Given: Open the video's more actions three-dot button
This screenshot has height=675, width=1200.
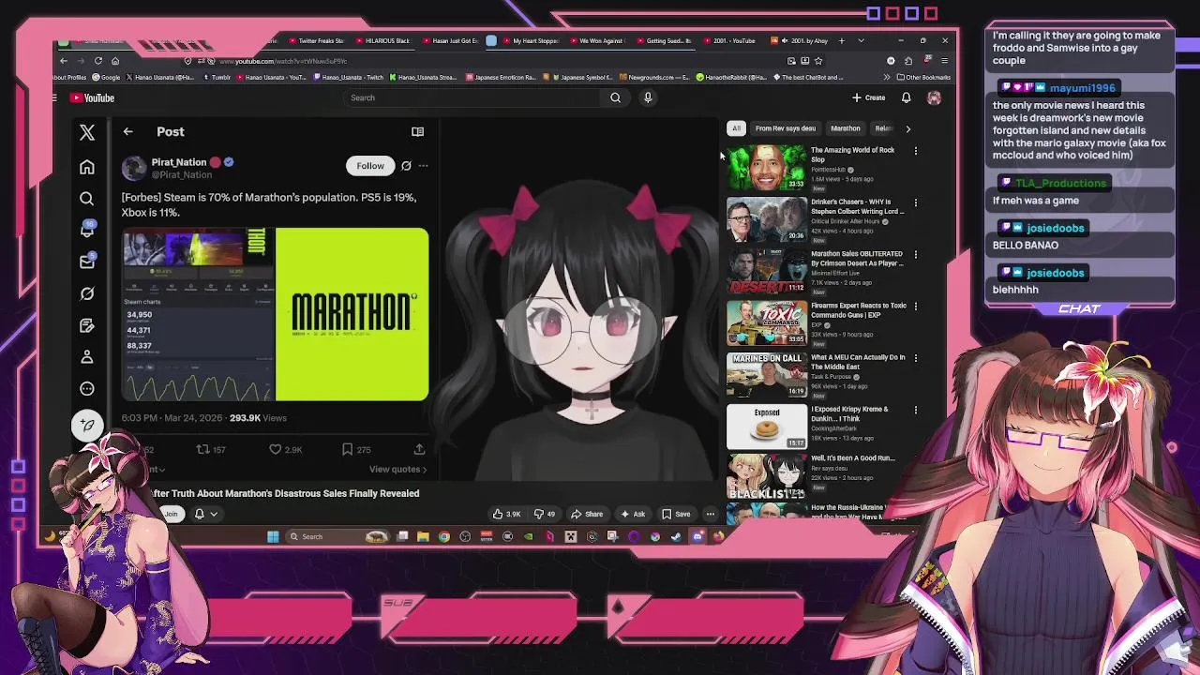Looking at the screenshot, I should click(x=711, y=514).
